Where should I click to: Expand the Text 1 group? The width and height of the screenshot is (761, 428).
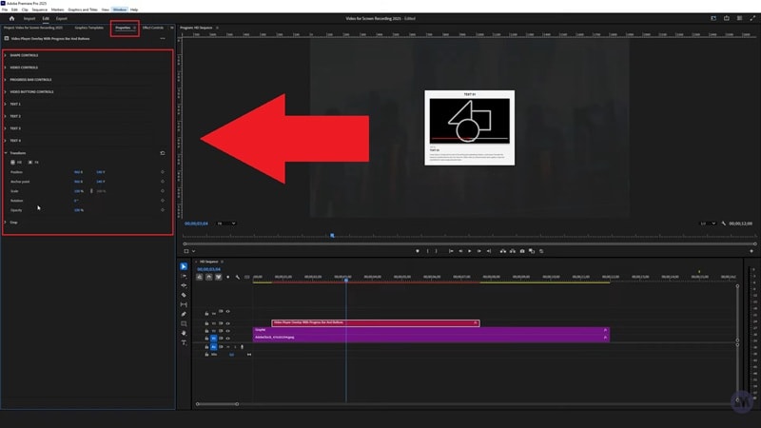pos(6,104)
